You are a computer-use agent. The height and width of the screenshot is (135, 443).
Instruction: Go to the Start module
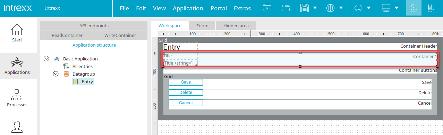click(17, 33)
